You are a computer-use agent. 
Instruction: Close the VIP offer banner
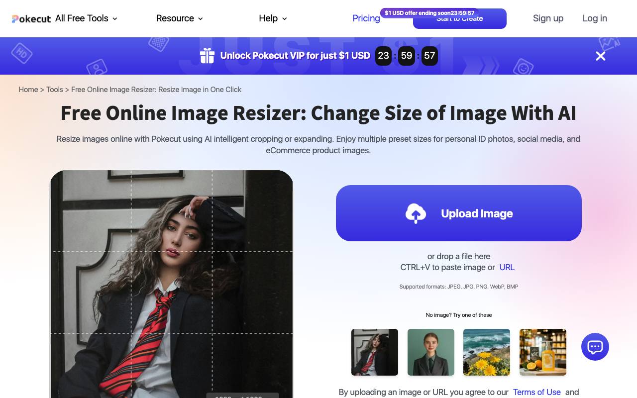tap(601, 56)
